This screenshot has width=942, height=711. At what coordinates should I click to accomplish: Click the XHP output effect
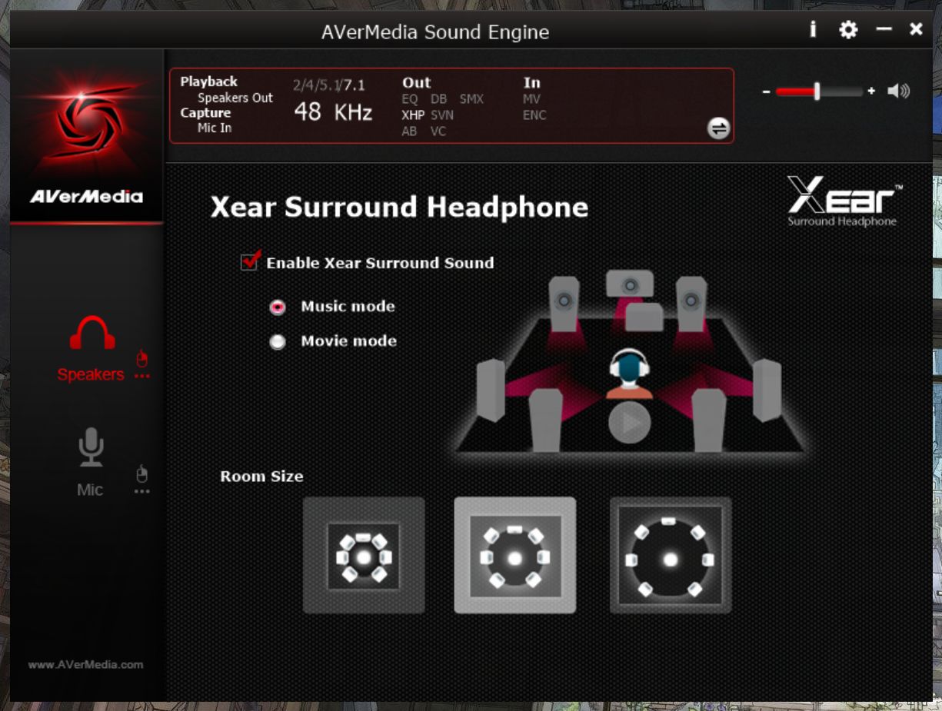(413, 115)
